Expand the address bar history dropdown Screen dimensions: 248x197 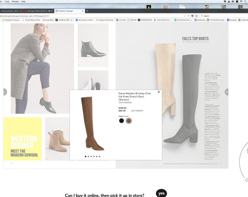click(185, 16)
